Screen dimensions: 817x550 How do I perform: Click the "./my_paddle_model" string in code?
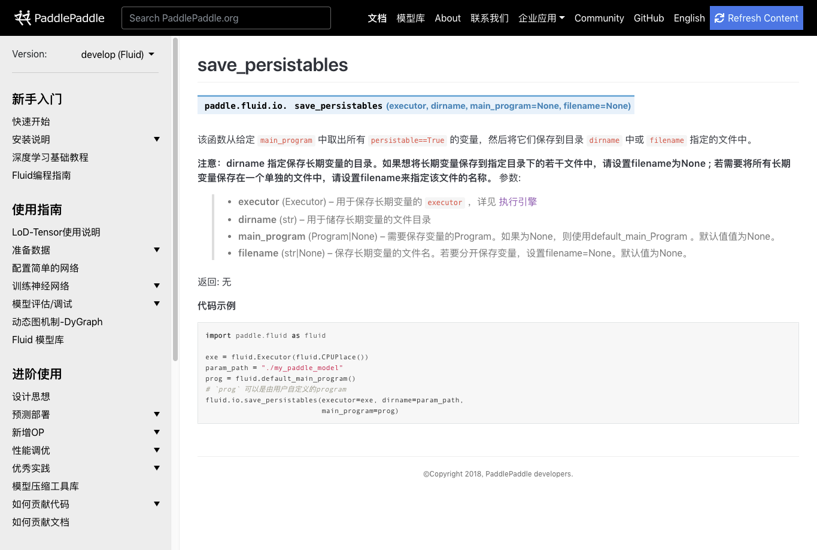coord(302,368)
